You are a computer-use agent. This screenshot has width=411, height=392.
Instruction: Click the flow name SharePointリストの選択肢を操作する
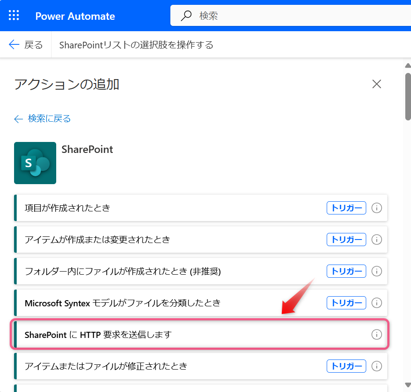pos(136,45)
